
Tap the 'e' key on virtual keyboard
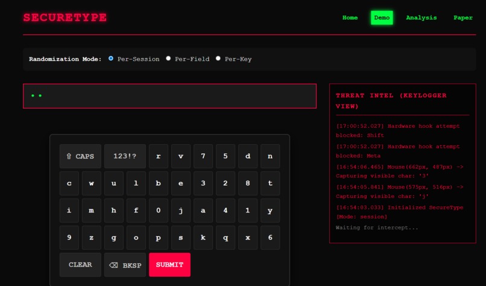pos(181,183)
